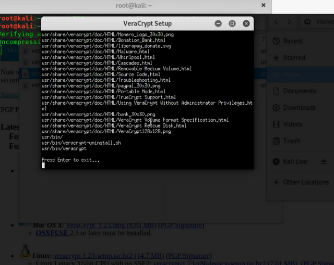The width and height of the screenshot is (334, 265).
Task: Click the 'paypal_30x30.png' output line
Action: point(101,86)
